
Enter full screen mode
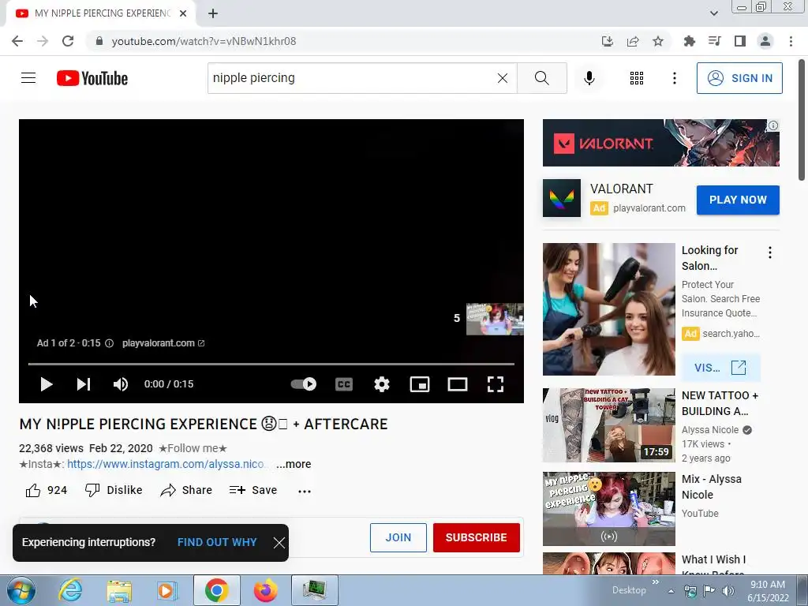click(x=496, y=384)
